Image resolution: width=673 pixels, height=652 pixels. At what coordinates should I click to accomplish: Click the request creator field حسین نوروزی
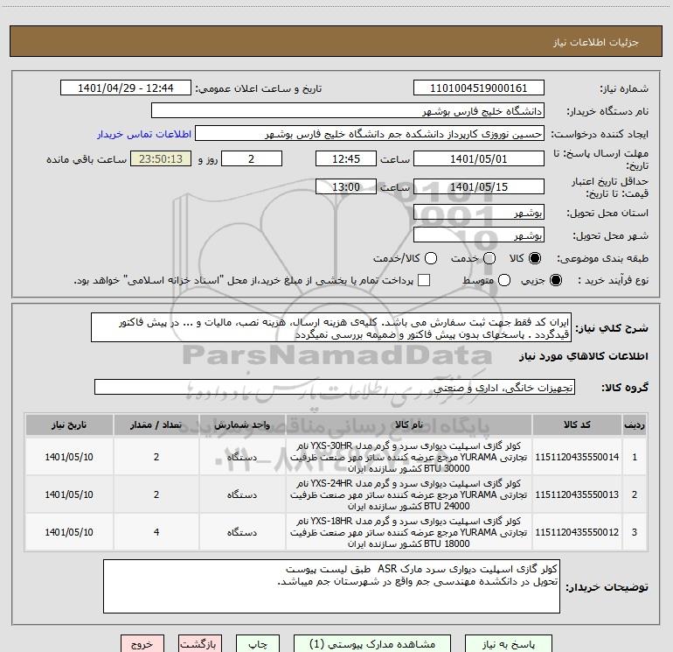coord(370,134)
